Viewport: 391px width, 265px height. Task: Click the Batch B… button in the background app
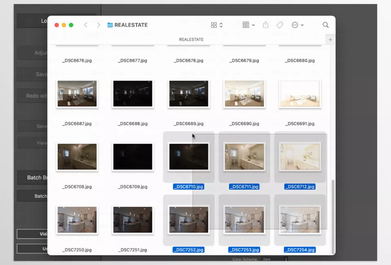pyautogui.click(x=32, y=177)
